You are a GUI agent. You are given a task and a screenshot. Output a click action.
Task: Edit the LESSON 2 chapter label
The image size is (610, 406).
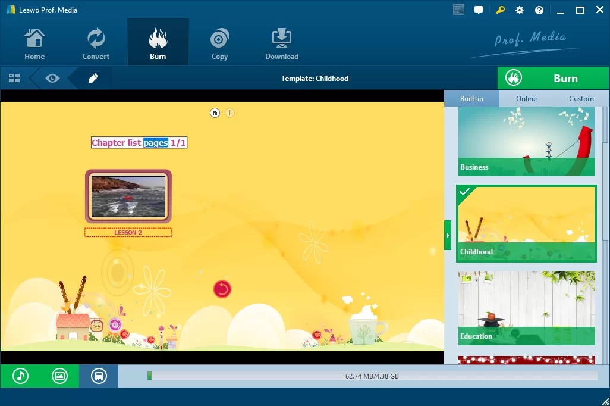(128, 232)
